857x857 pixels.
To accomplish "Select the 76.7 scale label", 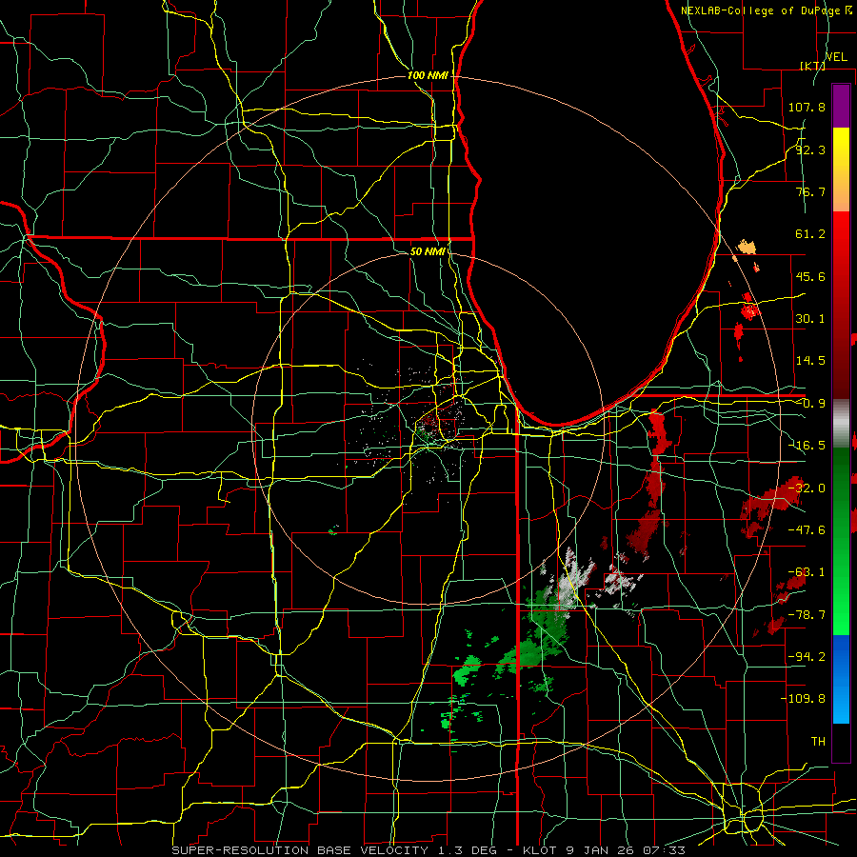I will click(810, 191).
